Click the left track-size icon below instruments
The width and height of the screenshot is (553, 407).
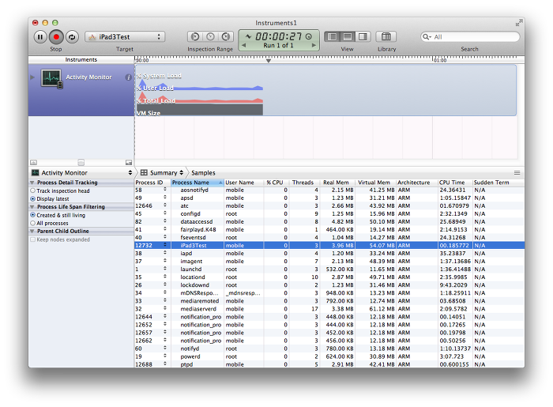click(x=33, y=163)
